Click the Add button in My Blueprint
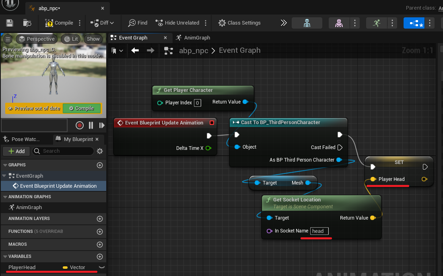Image resolution: width=443 pixels, height=276 pixels. pos(16,151)
